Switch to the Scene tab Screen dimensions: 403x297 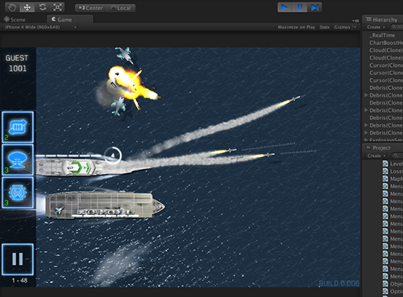tap(15, 19)
